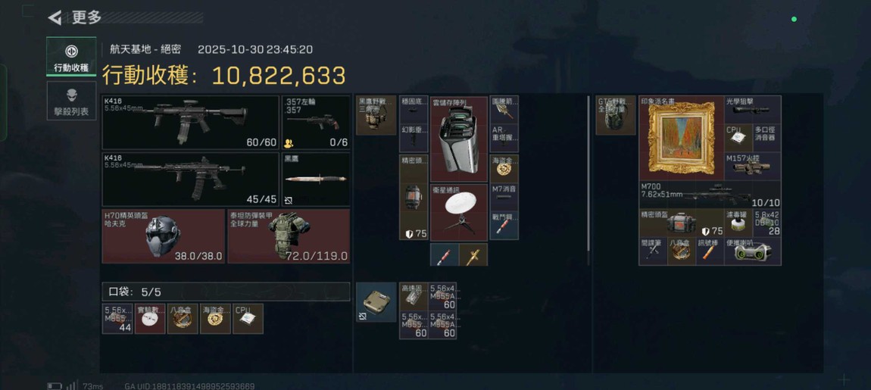Switch to the 擊殺列表 tab
The height and width of the screenshot is (390, 871).
click(71, 101)
